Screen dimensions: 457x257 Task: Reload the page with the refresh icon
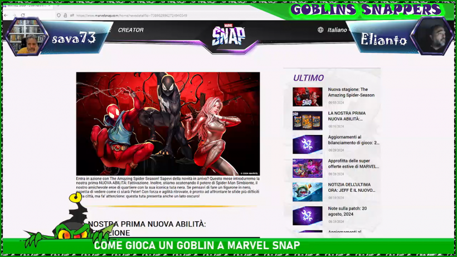pos(23,15)
